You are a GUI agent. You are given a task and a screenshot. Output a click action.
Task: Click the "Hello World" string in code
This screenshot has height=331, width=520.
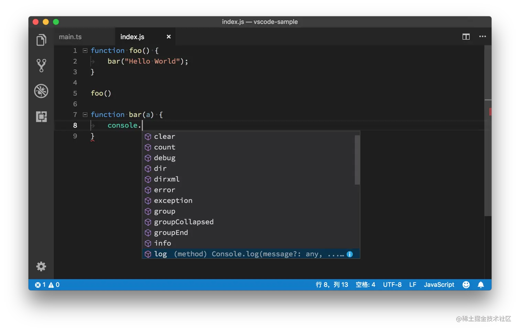[x=152, y=61]
